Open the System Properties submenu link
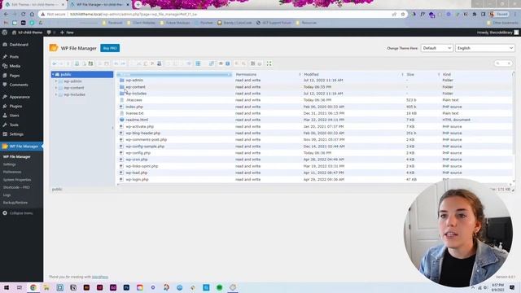This screenshot has width=521, height=293. tap(17, 180)
